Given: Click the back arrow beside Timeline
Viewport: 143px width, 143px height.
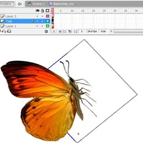Looking at the screenshot, I should [x=20, y=4].
